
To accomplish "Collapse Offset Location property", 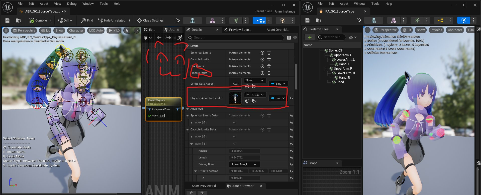I will point(196,171).
